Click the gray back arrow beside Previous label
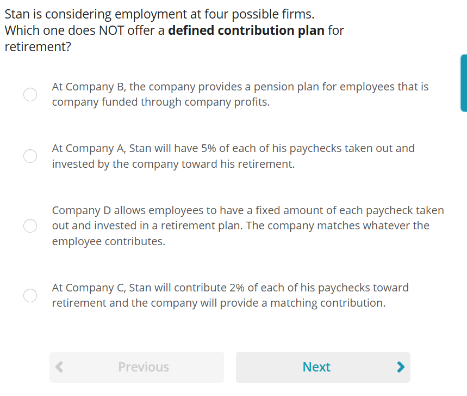Screen dimensions: 467x396 coord(59,367)
